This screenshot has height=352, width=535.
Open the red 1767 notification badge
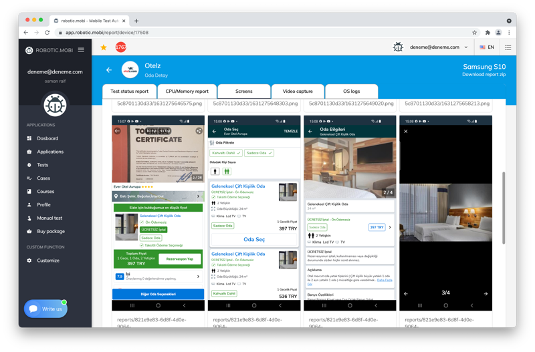pyautogui.click(x=120, y=47)
